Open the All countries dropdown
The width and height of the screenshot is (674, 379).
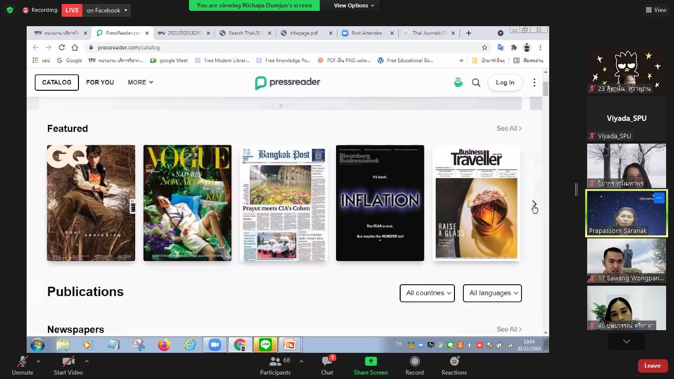pos(427,293)
